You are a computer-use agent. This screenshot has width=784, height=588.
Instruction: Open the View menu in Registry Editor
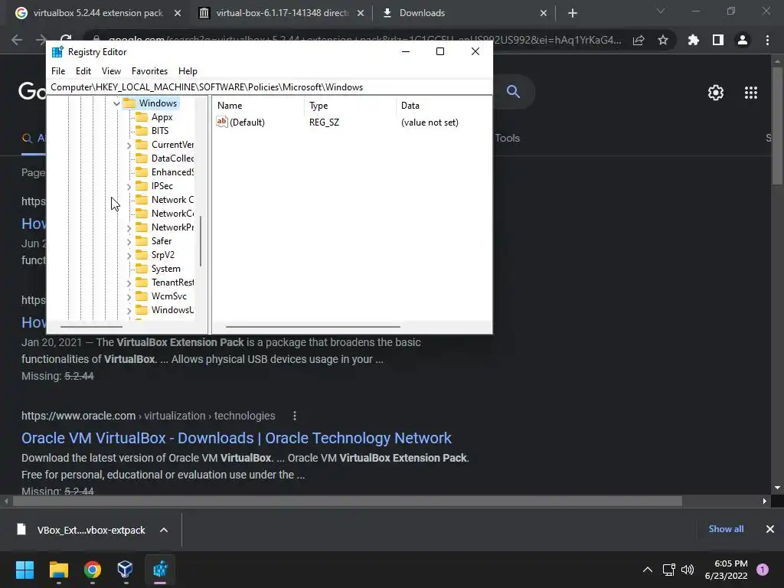(x=111, y=71)
